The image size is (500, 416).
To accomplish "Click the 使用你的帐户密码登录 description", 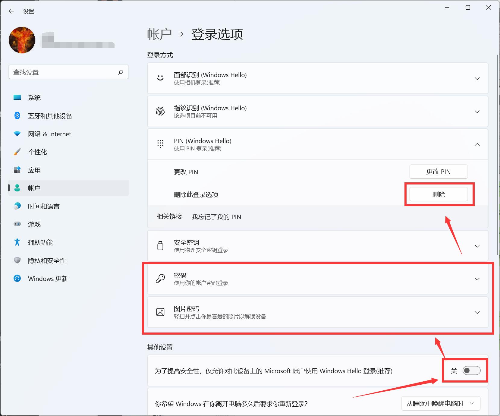I will point(201,283).
